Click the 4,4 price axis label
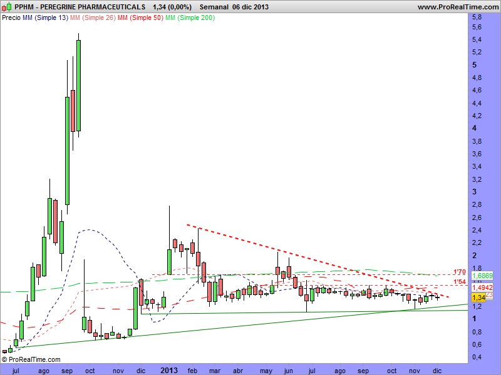 (x=477, y=103)
